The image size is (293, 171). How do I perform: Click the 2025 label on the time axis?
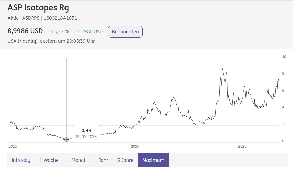coord(242,147)
